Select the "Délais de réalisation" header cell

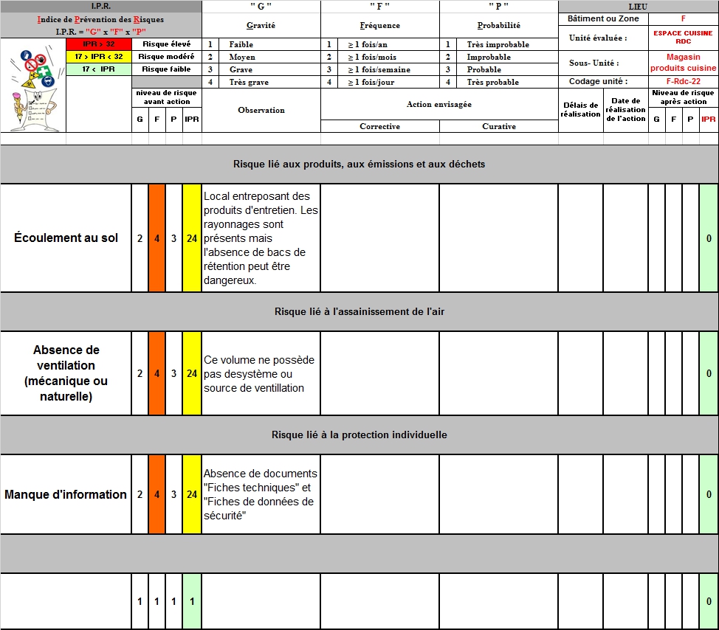point(580,111)
